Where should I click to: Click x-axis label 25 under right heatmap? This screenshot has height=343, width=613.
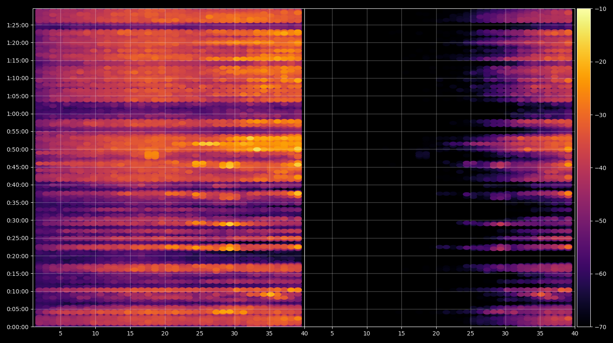coord(471,334)
